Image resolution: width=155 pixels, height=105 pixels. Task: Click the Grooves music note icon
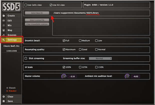4,35
